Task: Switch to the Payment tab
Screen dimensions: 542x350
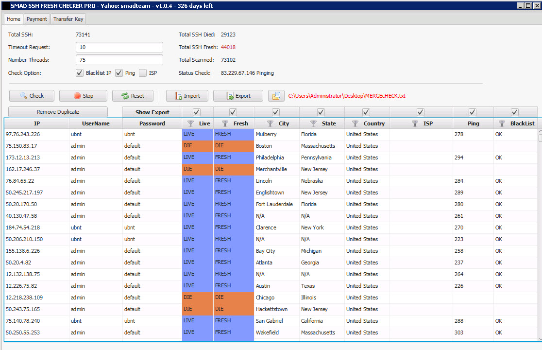Action: (x=37, y=19)
